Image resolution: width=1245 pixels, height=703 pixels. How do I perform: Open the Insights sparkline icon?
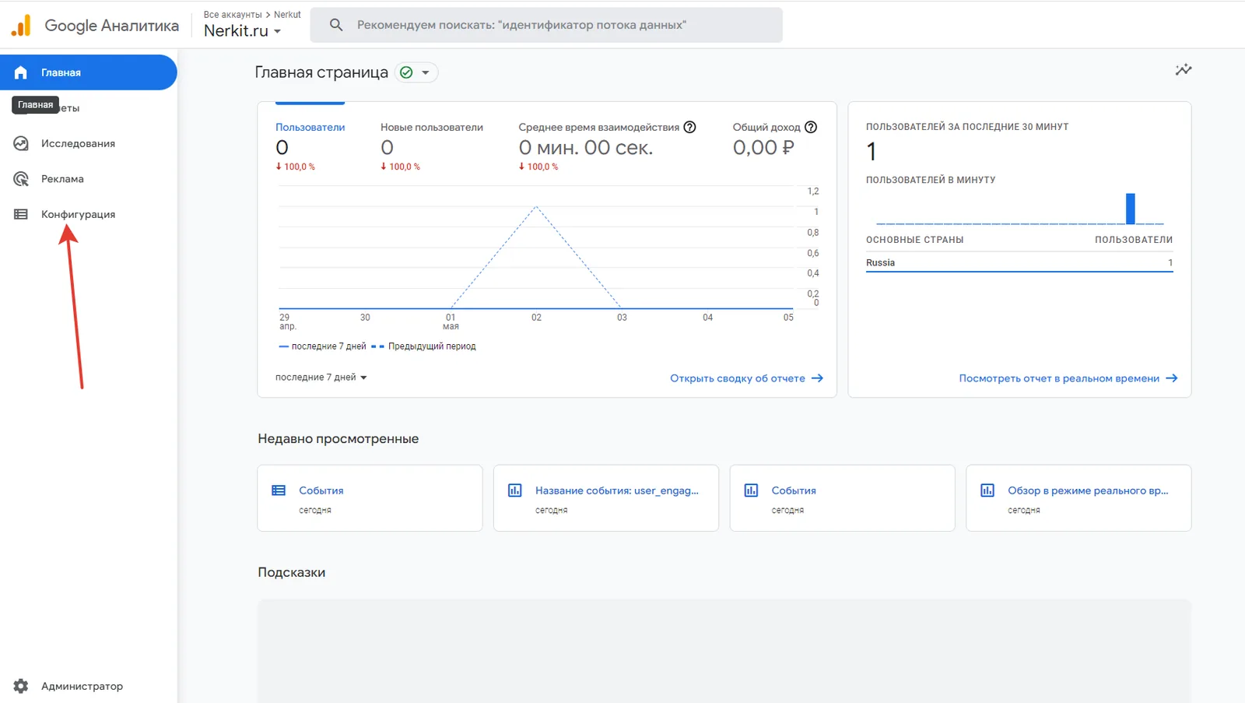pyautogui.click(x=1184, y=69)
